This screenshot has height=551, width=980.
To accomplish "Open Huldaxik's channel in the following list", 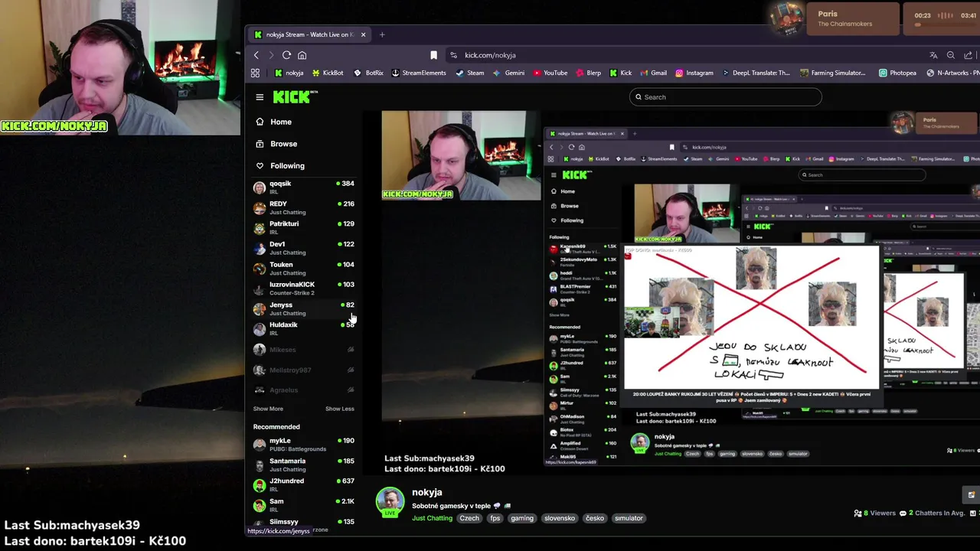I will (304, 328).
